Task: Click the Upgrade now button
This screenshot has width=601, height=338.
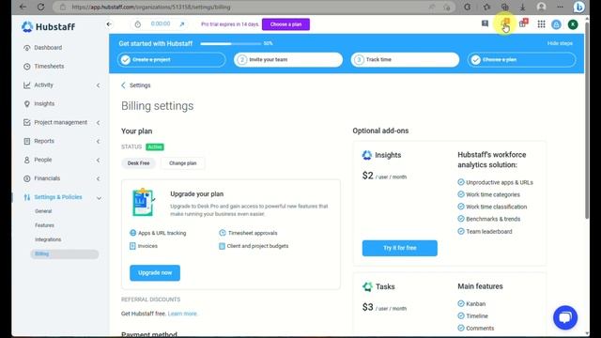Action: (155, 273)
